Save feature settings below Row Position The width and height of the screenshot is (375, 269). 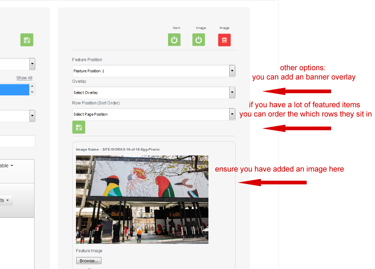tap(79, 127)
